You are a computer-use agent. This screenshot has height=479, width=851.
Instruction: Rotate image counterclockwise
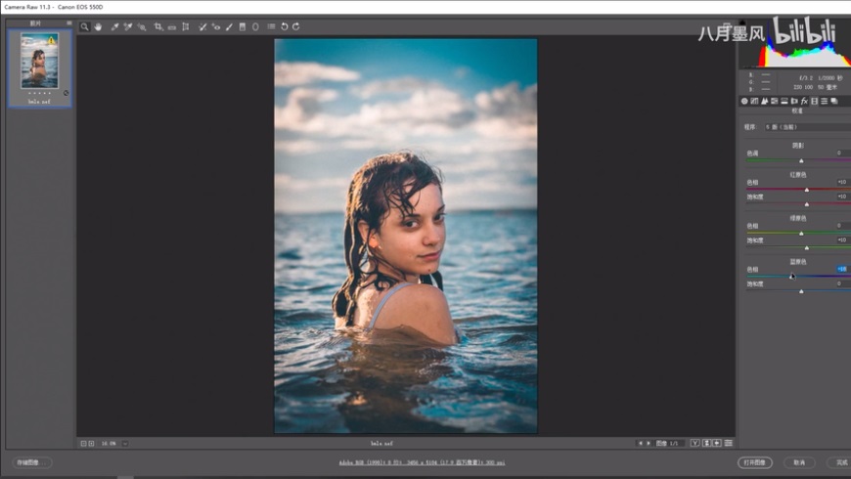[284, 26]
